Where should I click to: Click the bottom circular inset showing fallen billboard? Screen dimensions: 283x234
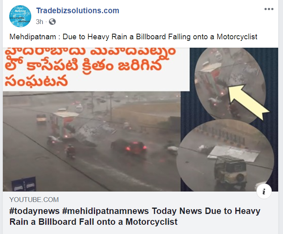pos(225,155)
